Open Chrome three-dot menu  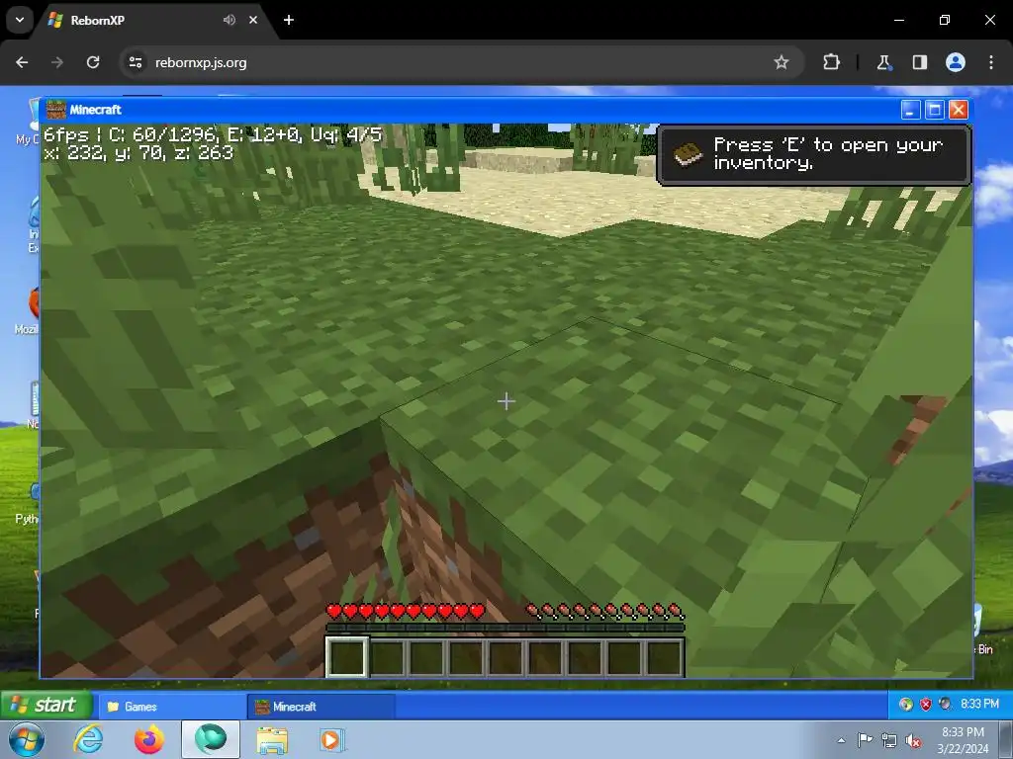click(x=991, y=62)
